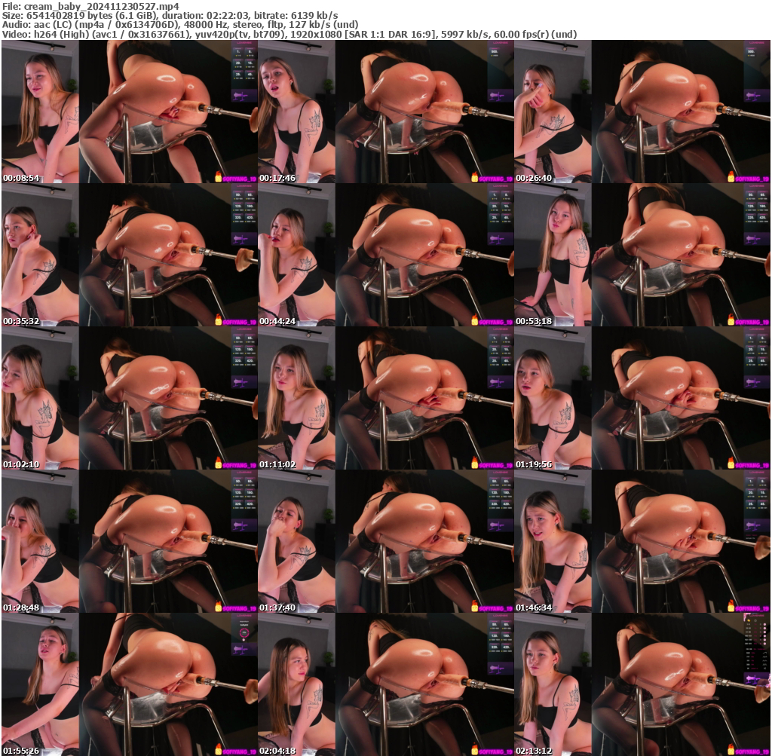The image size is (772, 756).
Task: Select the Size and duration info line
Action: 170,15
